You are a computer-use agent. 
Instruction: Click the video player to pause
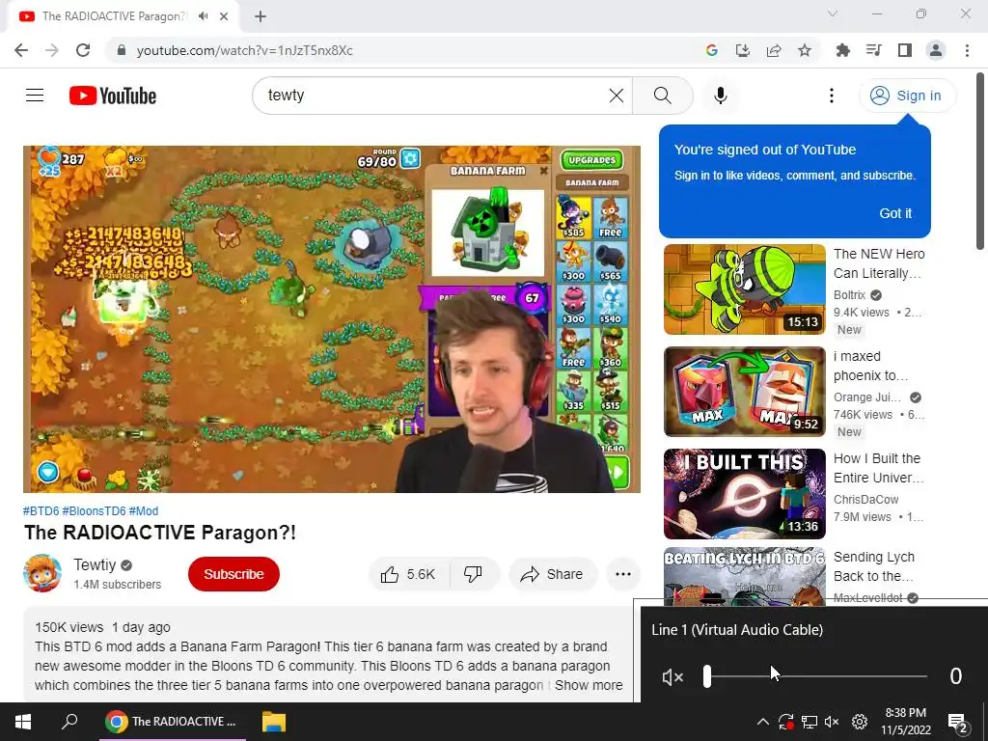click(332, 318)
